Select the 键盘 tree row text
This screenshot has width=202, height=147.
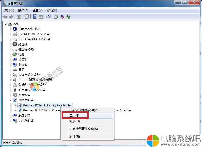21,70
